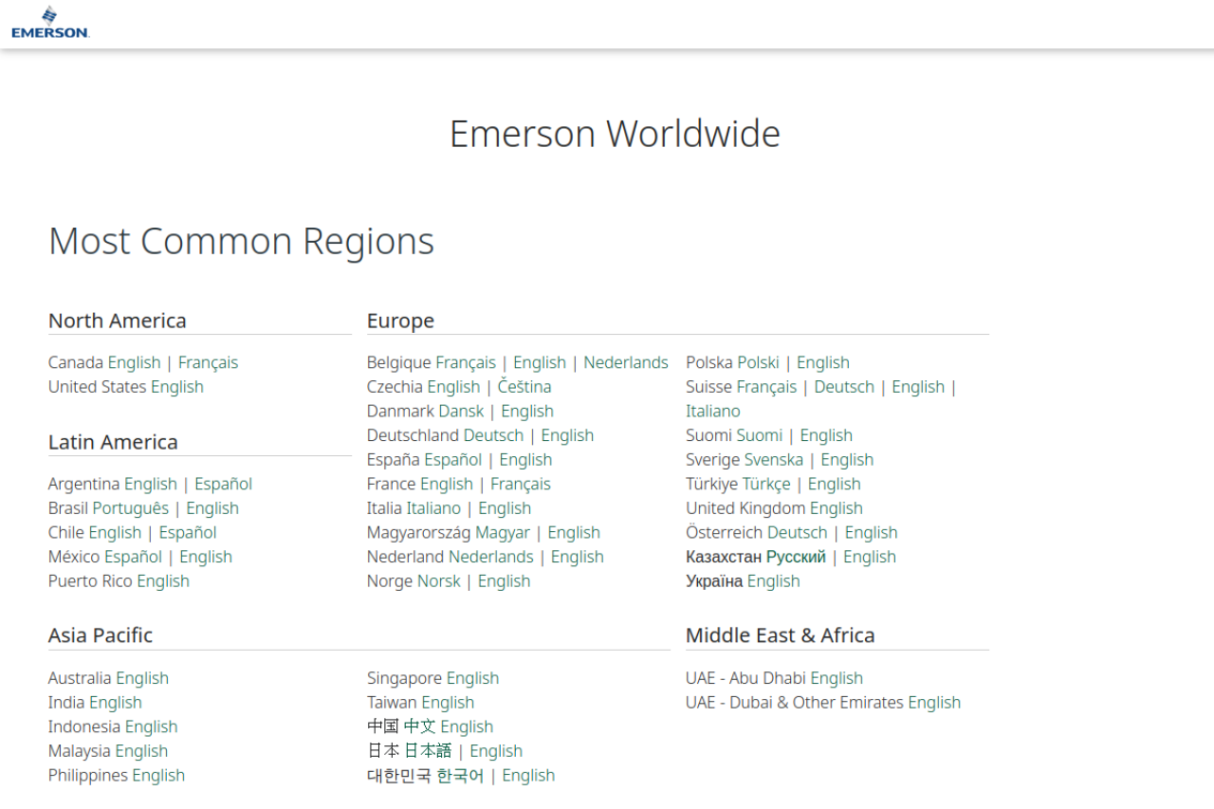
Task: Open Sverige Svenska link
Action: pyautogui.click(x=773, y=460)
